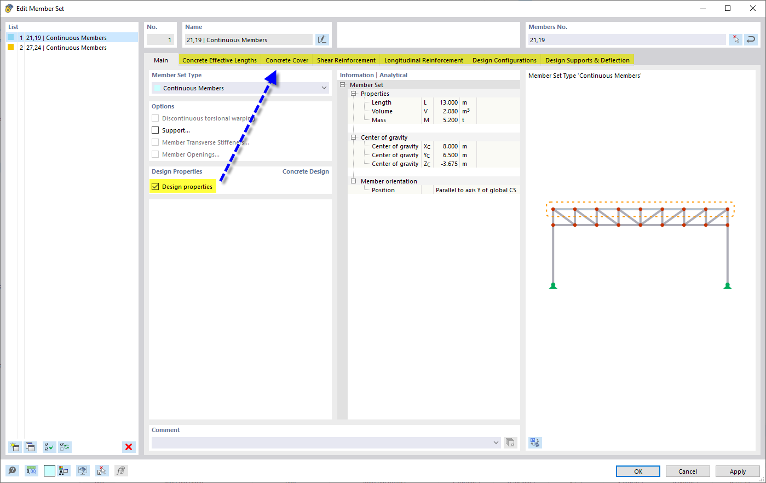This screenshot has width=766, height=483.
Task: Click the page cursor icon in bottom toolbar
Action: pos(102,470)
